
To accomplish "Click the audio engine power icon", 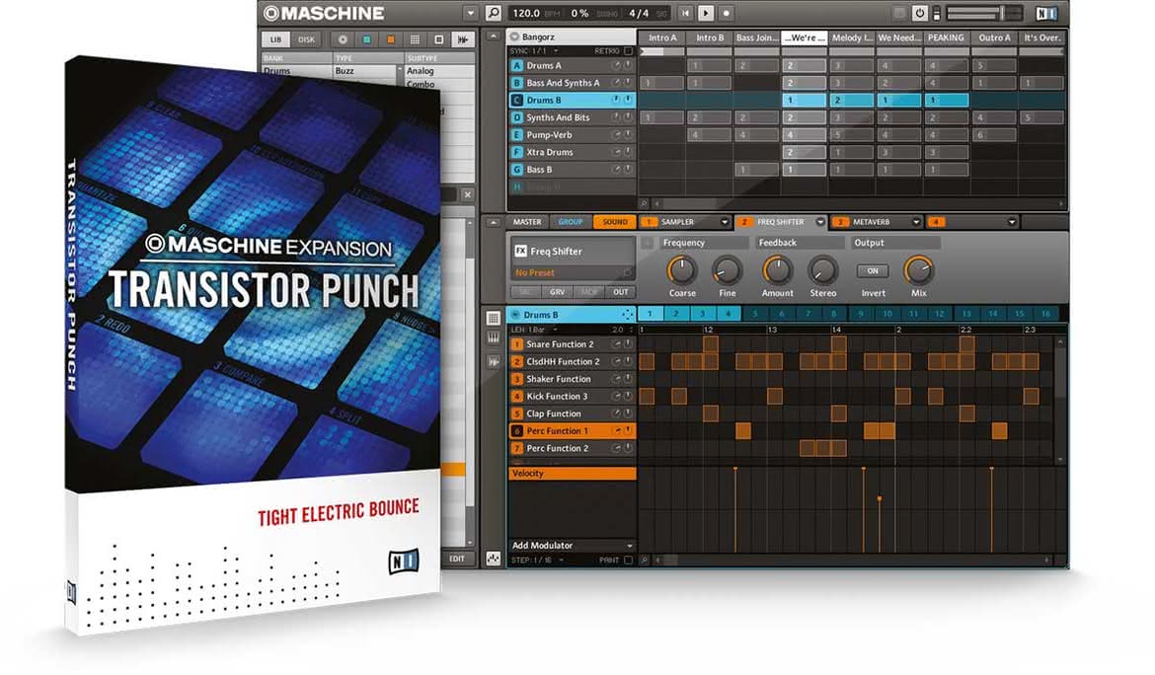I will pyautogui.click(x=920, y=13).
